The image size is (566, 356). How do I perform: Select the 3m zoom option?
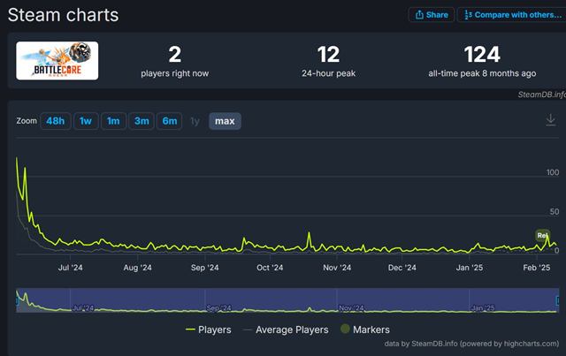click(x=140, y=121)
